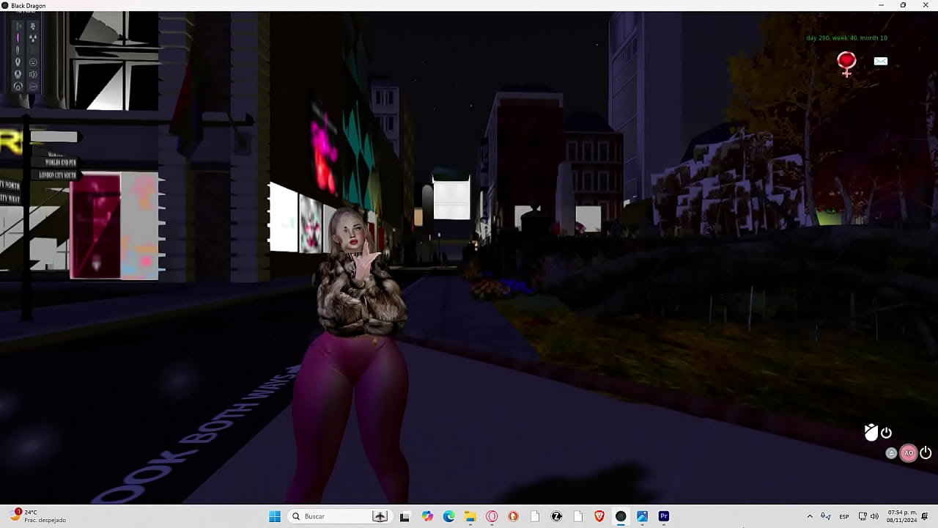Click the bottom-left circular HUD panel icon
938x528 pixels.
click(x=18, y=87)
